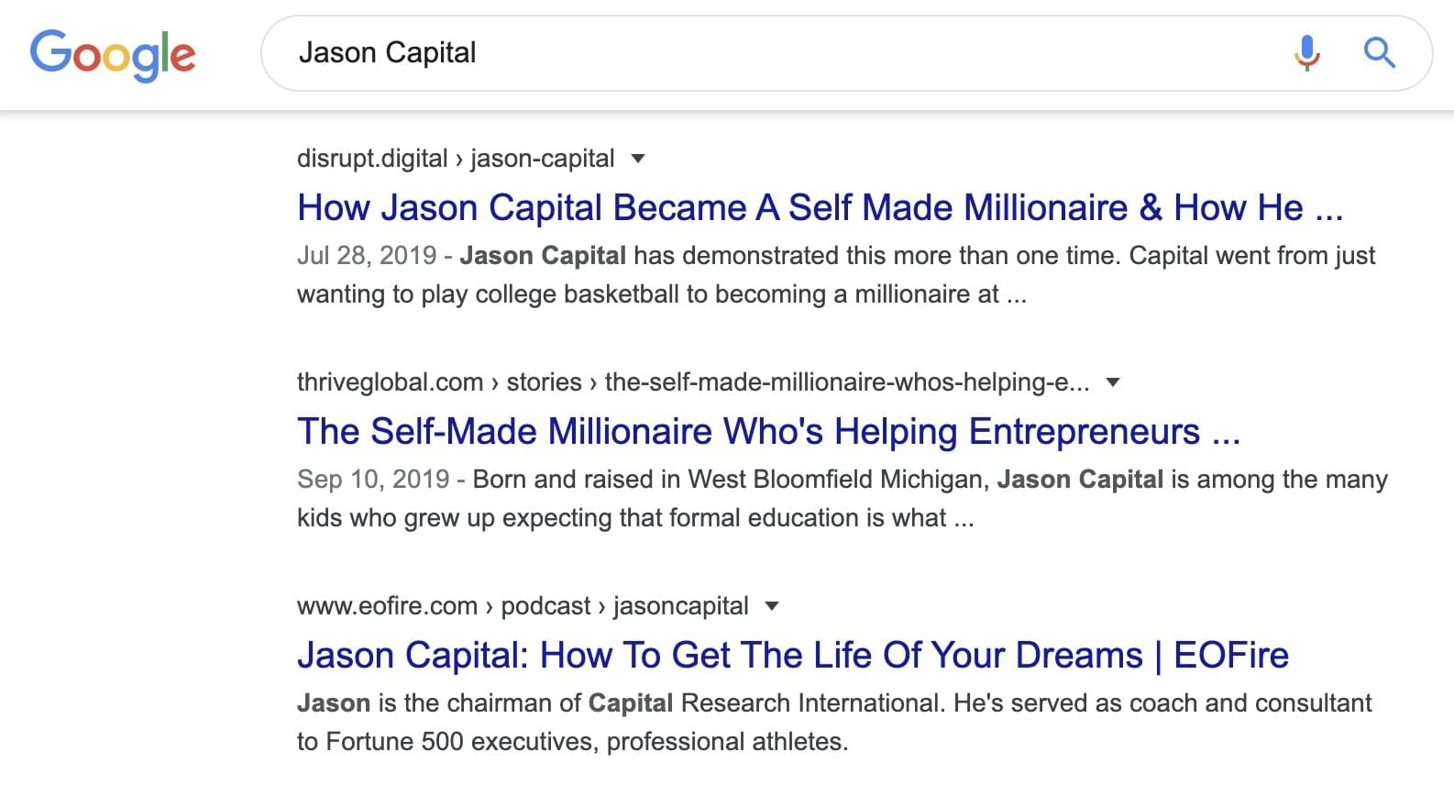This screenshot has width=1454, height=796.
Task: Expand the dropdown arrow beside disrupt.digital URL
Action: coord(639,159)
